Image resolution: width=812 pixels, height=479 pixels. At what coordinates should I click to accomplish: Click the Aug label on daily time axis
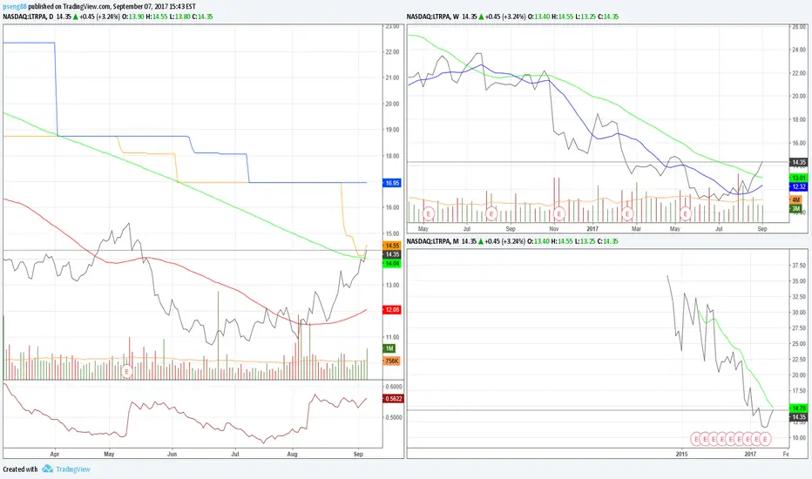tap(292, 454)
